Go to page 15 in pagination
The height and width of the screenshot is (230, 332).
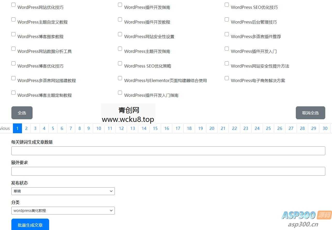155,128
